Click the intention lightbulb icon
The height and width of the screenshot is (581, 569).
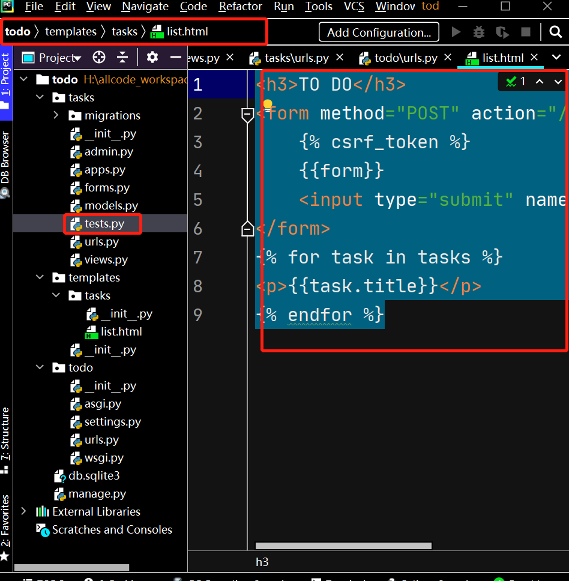[268, 105]
